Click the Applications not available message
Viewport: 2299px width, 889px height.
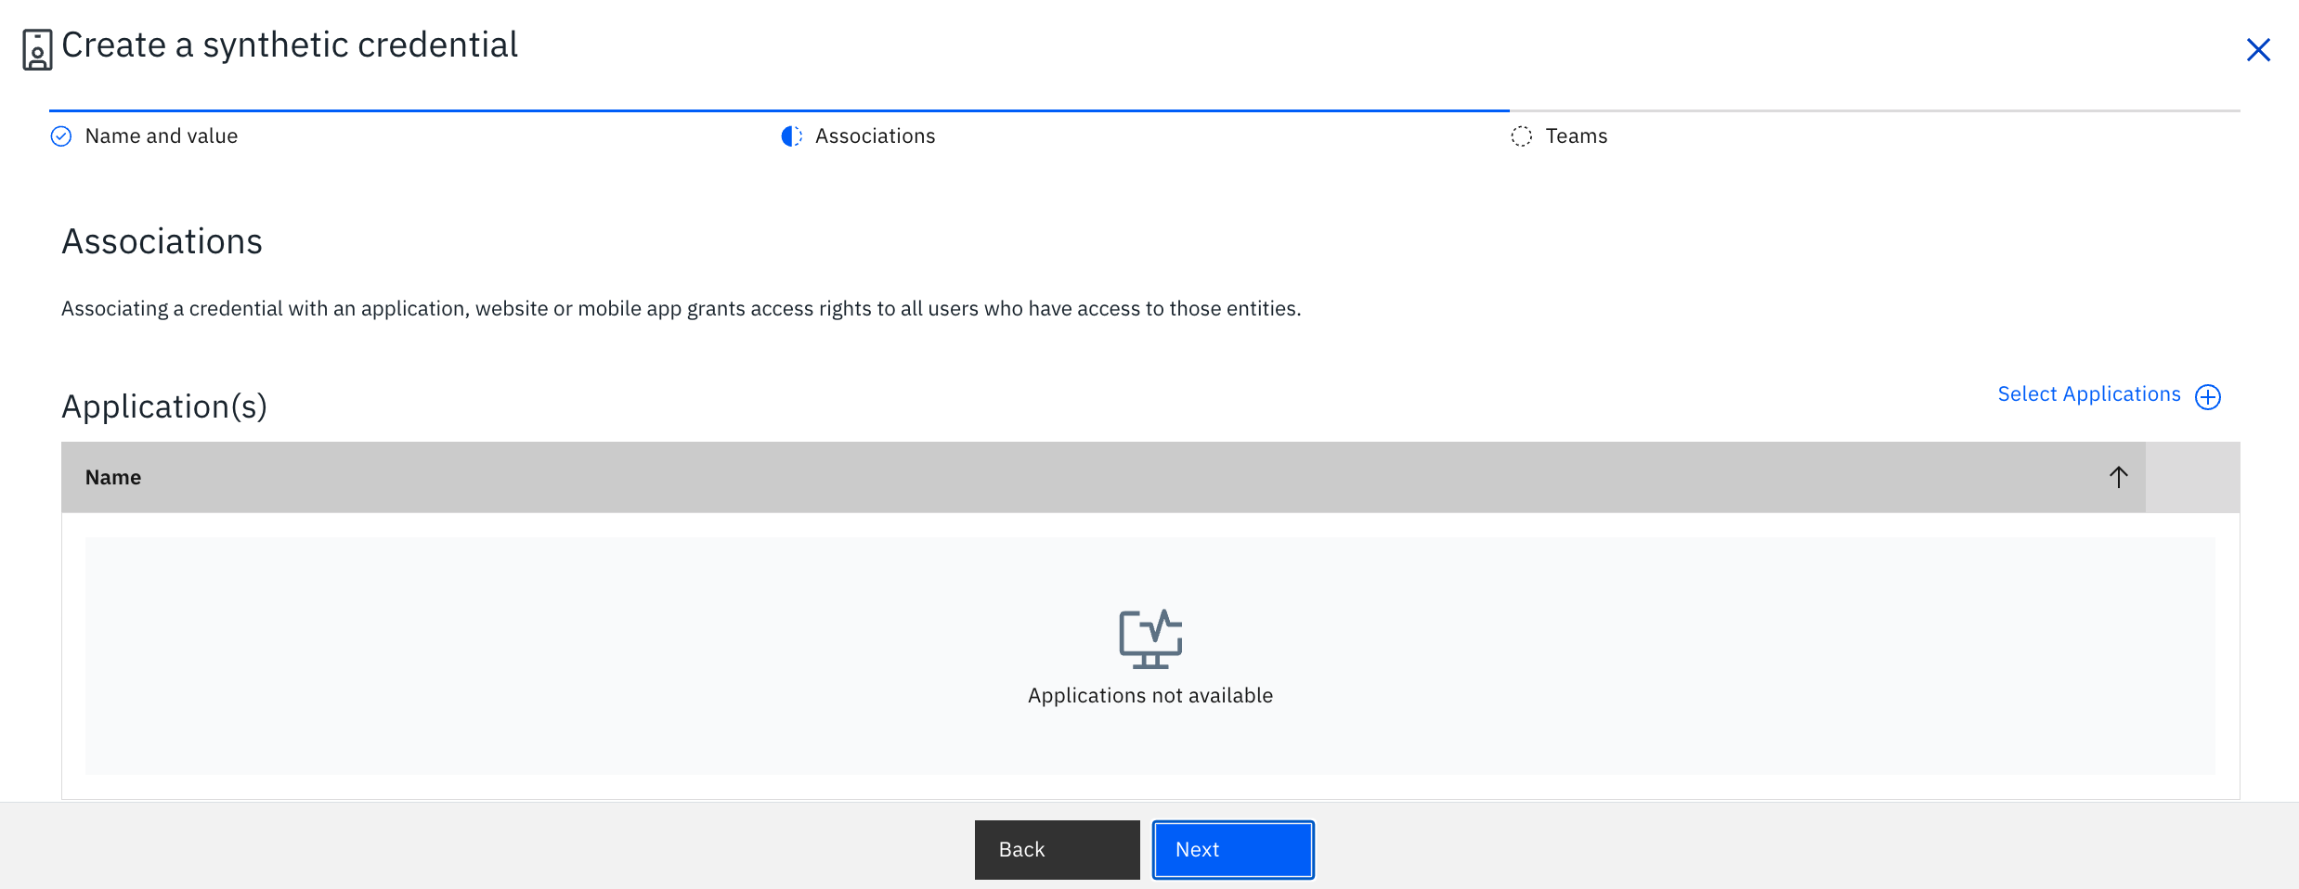1150,696
